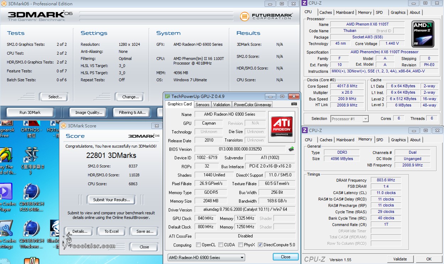Screen dimensions: 444x264
Task: Switch to the Sensors tab in GPU-Z
Action: (x=202, y=105)
